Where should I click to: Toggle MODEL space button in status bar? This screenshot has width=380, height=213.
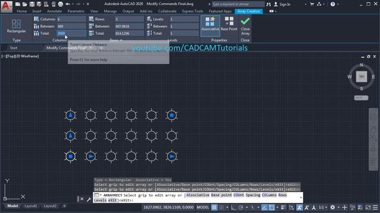[x=202, y=207]
